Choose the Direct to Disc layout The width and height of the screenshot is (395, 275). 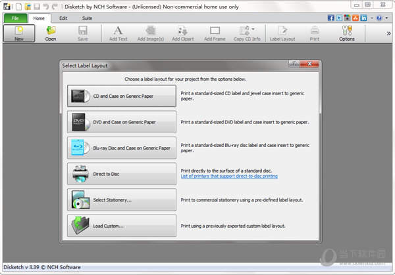coord(122,174)
